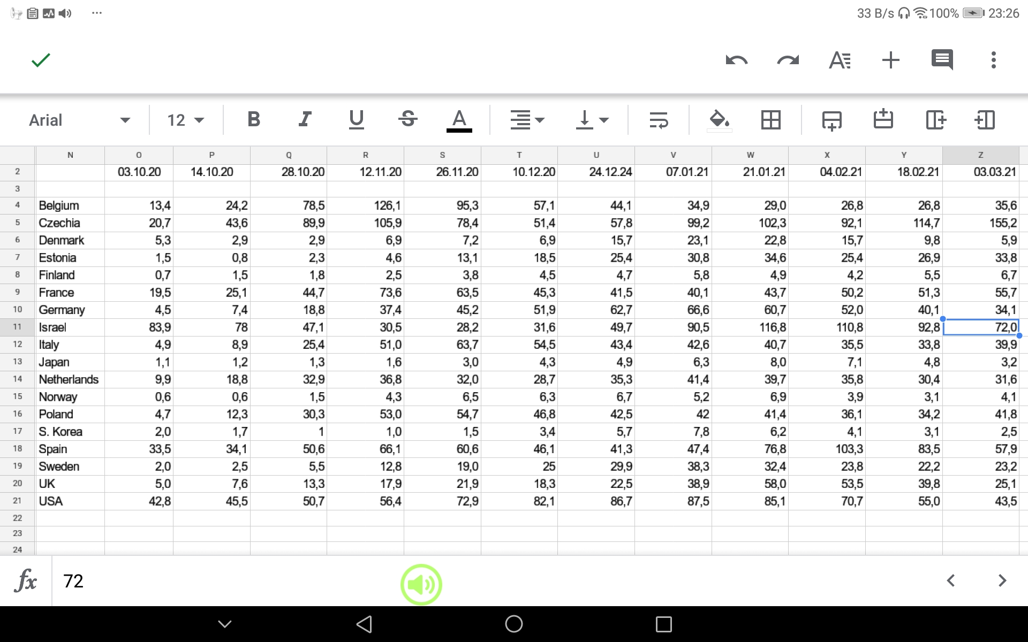The height and width of the screenshot is (642, 1028).
Task: Pick a text color with underlined A
Action: 459,120
